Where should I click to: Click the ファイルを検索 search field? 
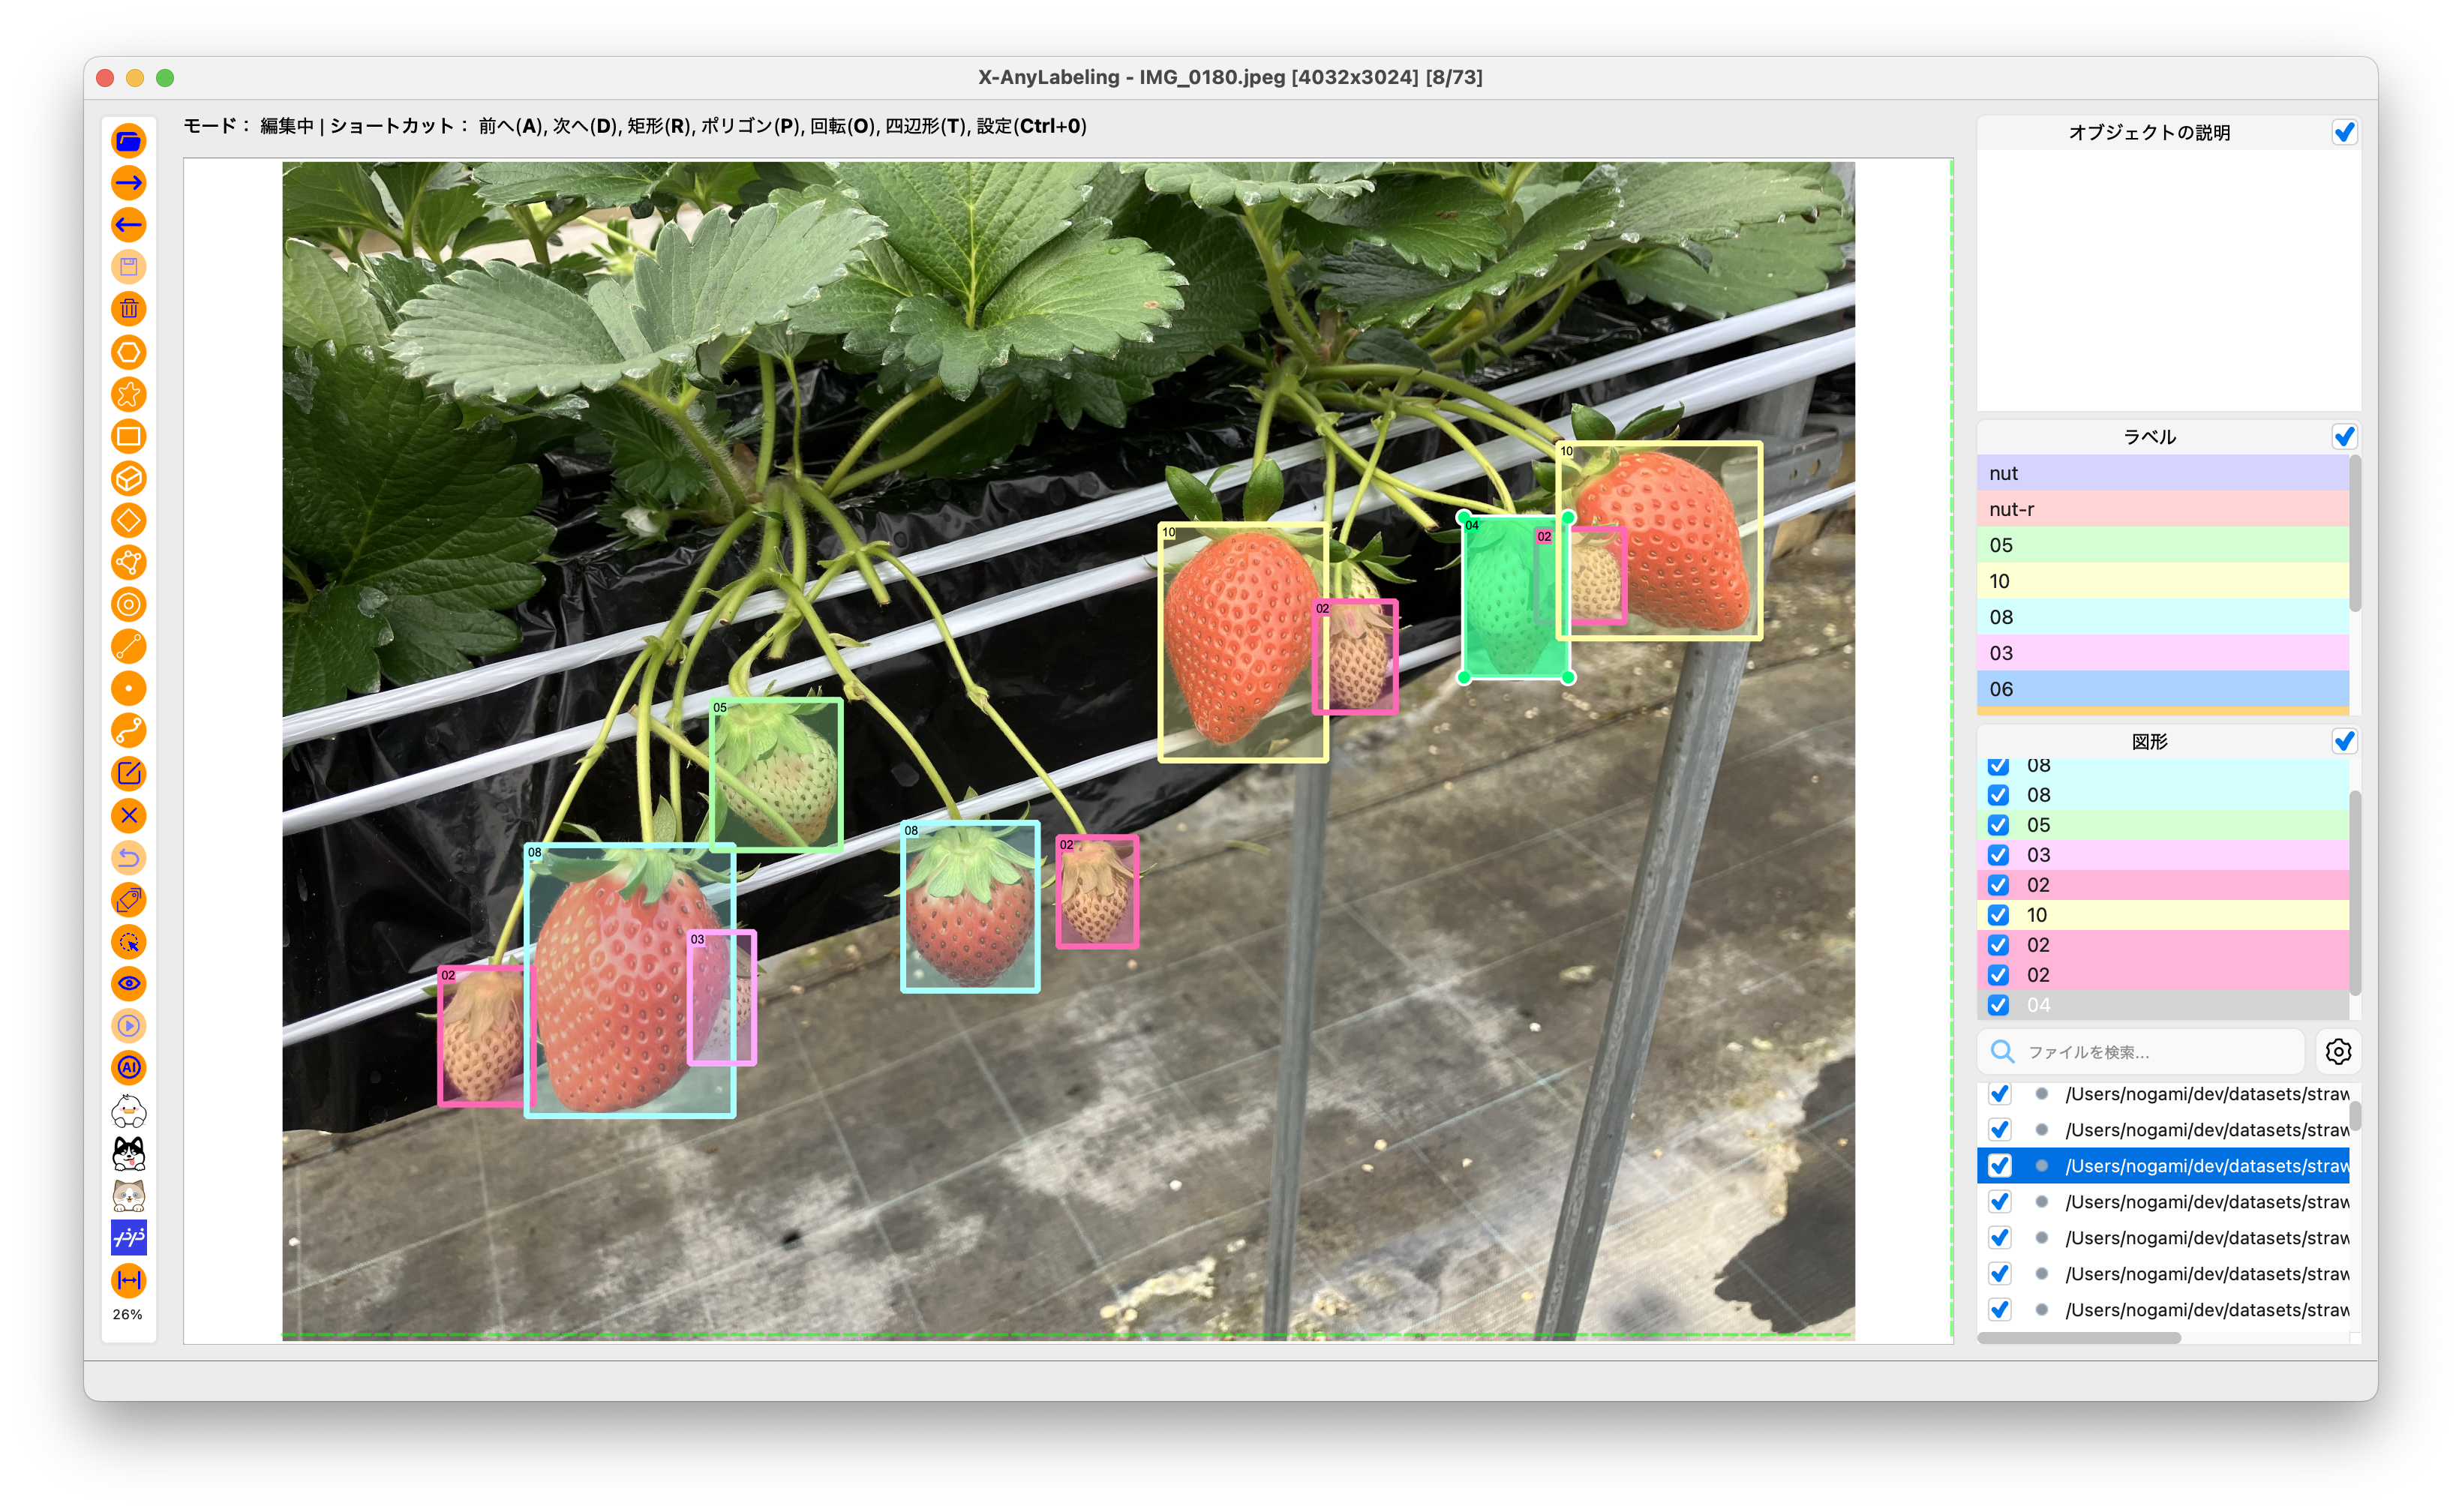(2140, 1052)
